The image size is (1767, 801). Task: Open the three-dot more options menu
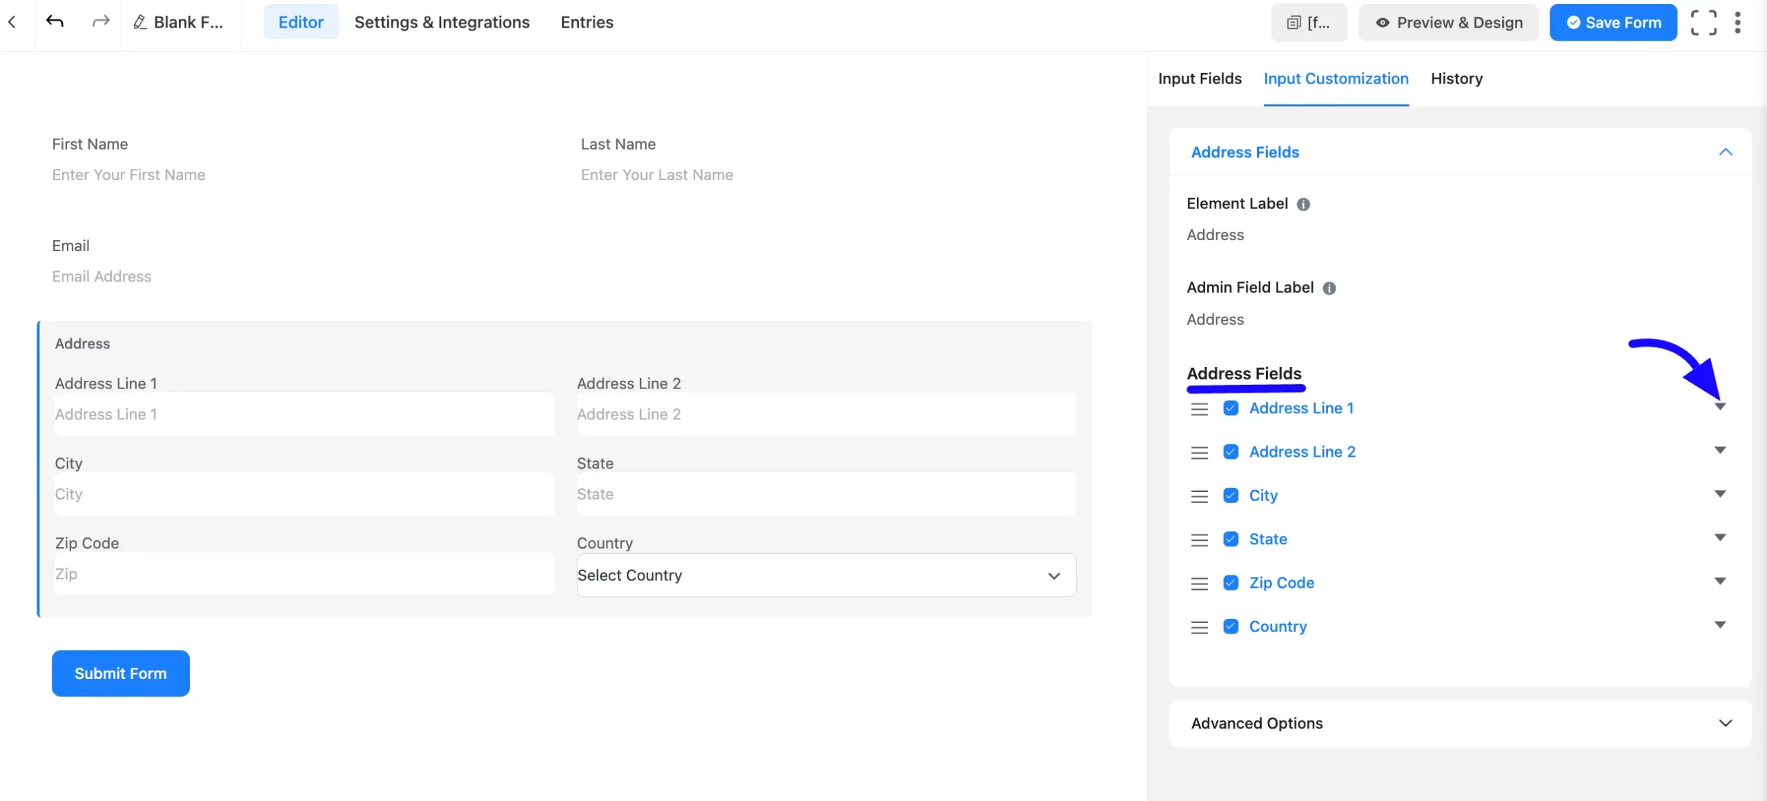(x=1737, y=23)
